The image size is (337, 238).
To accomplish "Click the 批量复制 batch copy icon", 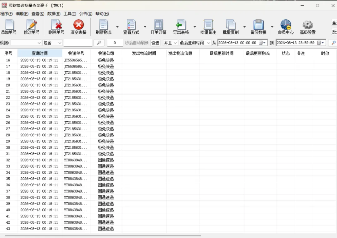I will pos(231,27).
